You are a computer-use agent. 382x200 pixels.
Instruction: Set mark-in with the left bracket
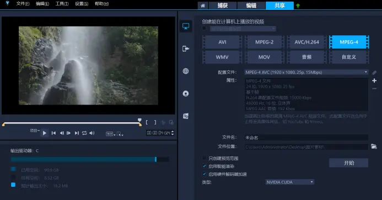pos(147,122)
